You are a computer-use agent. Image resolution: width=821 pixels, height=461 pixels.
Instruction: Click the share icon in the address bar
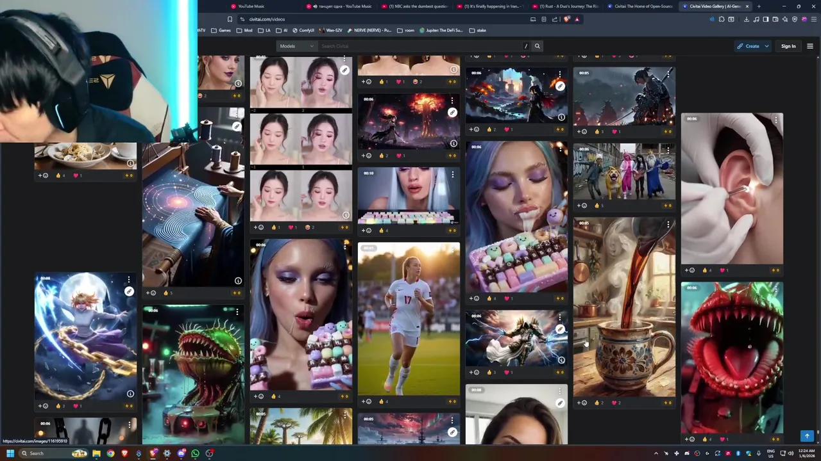click(555, 19)
